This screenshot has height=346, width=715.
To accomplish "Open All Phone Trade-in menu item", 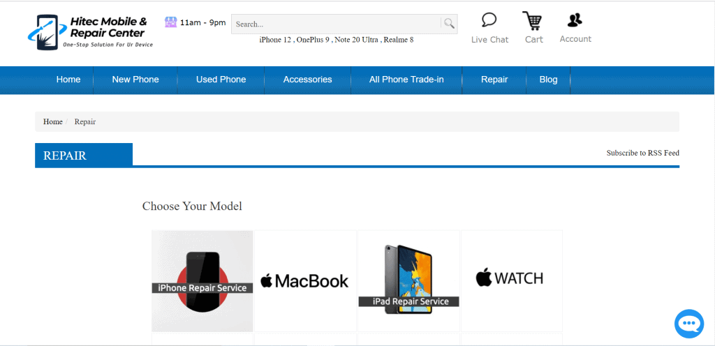I will pos(407,80).
